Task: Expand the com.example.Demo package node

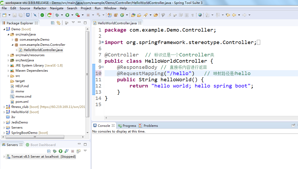Action: (x=12, y=40)
